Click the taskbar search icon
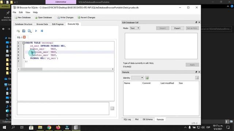Screen dimensions: 234x131 pyautogui.click(x=13, y=127)
